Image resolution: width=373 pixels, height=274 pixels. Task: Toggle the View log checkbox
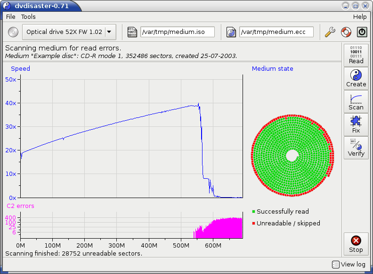point(335,265)
